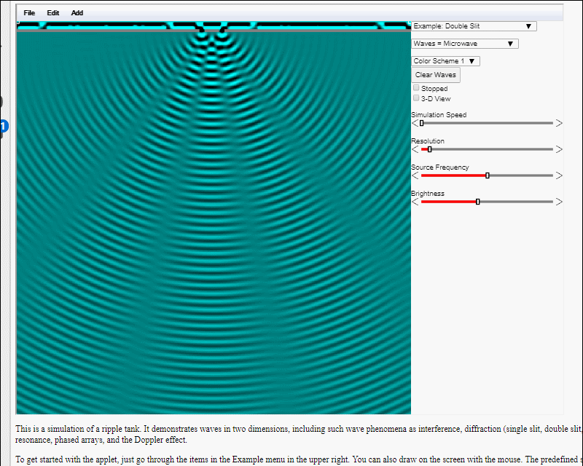Click the 'Source Frequency' label
Viewport: 583px width, 466px height.
pos(440,167)
